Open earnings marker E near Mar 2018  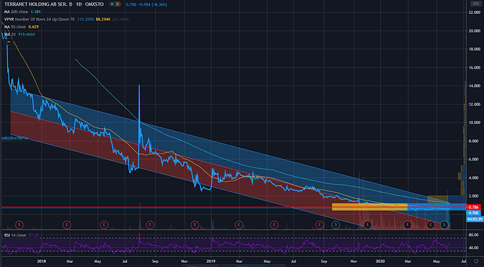[x=67, y=225]
